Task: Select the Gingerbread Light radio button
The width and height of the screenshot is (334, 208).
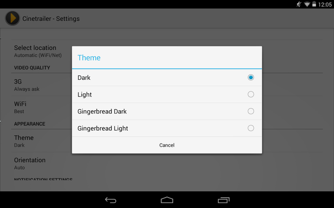Action: 251,128
